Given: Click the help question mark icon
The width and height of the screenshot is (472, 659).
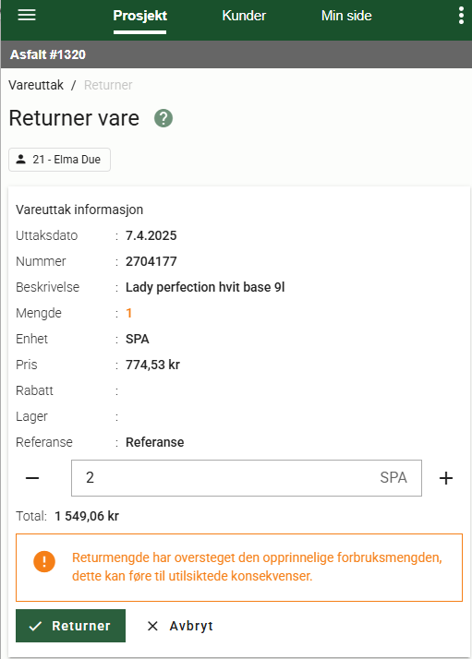Looking at the screenshot, I should (163, 118).
